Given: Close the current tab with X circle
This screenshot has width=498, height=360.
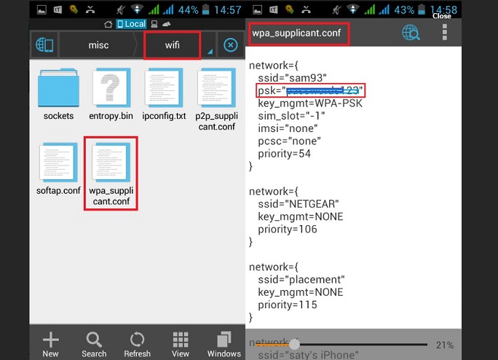Looking at the screenshot, I should (230, 45).
